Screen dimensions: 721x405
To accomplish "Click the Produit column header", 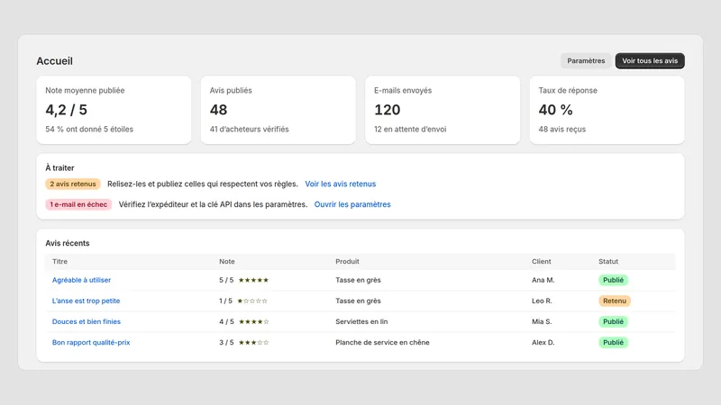I will [x=347, y=261].
